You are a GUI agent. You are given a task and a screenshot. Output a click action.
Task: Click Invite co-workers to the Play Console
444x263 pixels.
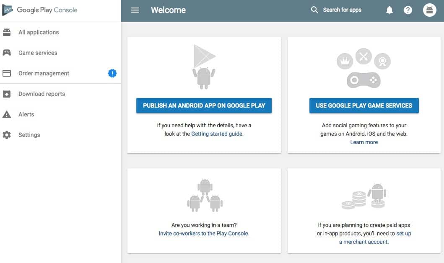point(204,234)
